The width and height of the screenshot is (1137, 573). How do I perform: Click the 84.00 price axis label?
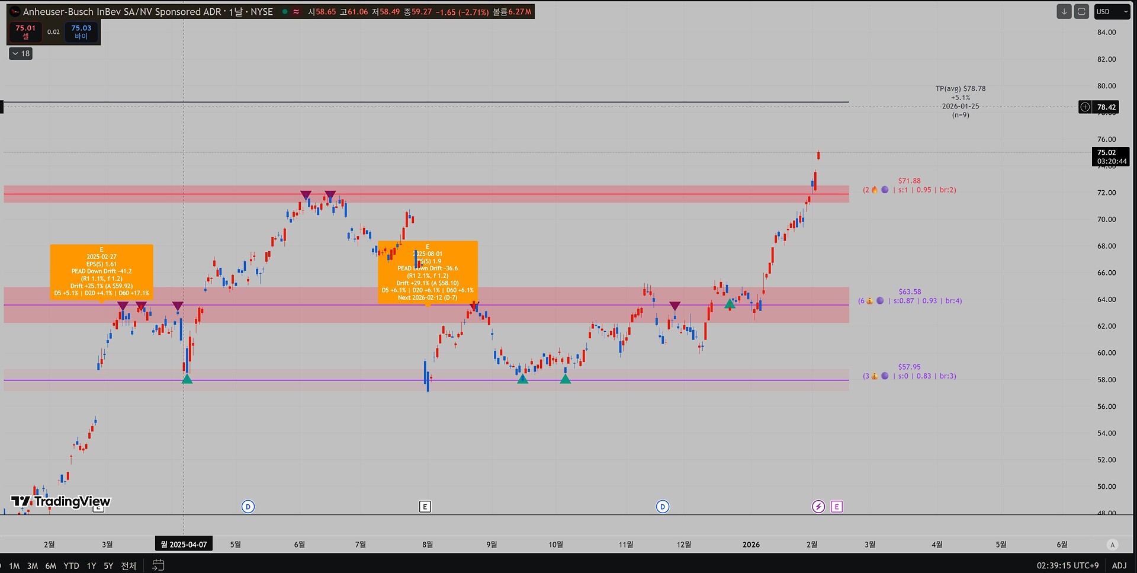click(1106, 32)
